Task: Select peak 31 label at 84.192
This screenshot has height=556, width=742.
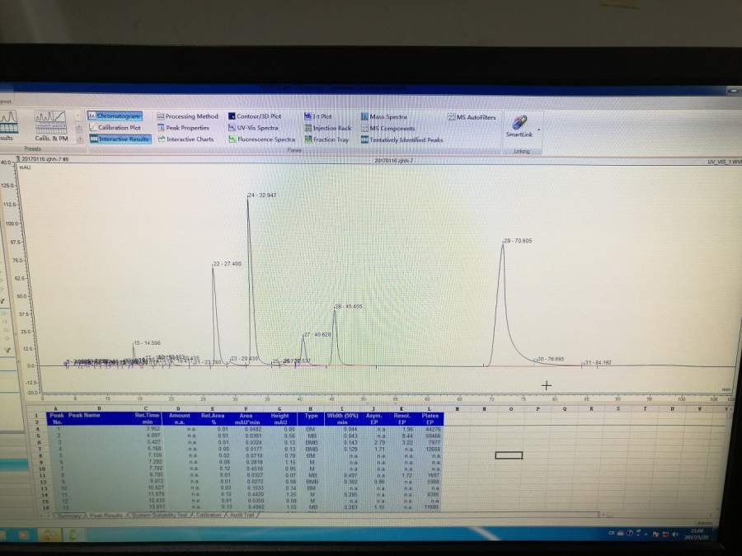Action: click(x=599, y=362)
